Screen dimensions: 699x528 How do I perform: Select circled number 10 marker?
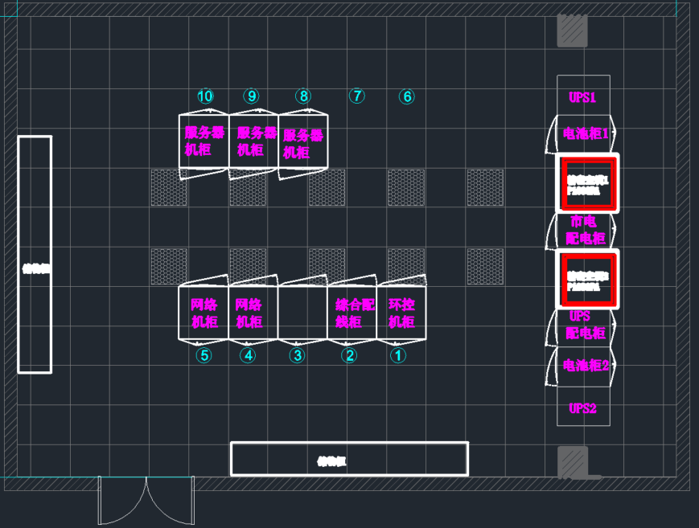click(205, 96)
